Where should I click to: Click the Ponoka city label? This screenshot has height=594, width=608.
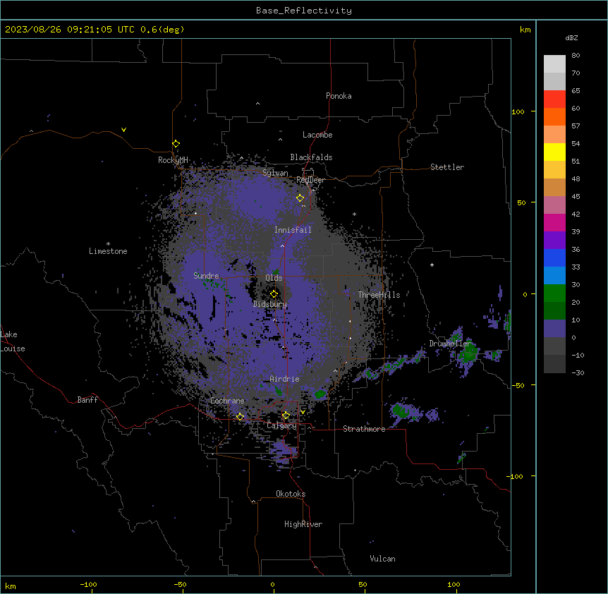point(339,96)
